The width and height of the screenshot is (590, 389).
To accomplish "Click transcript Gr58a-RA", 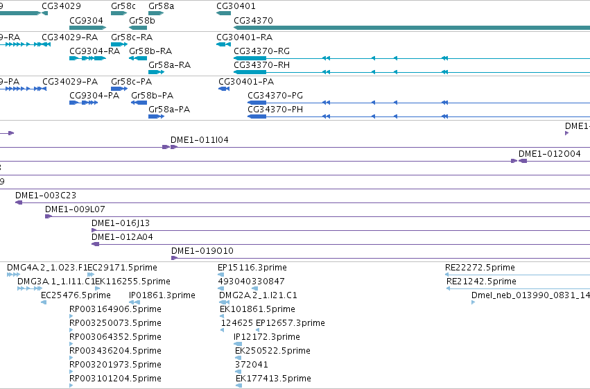I will 170,65.
